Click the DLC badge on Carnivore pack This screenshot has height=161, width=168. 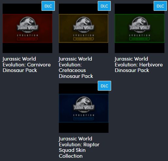click(48, 6)
